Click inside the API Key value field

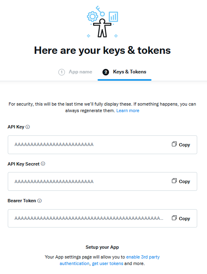pos(102,145)
